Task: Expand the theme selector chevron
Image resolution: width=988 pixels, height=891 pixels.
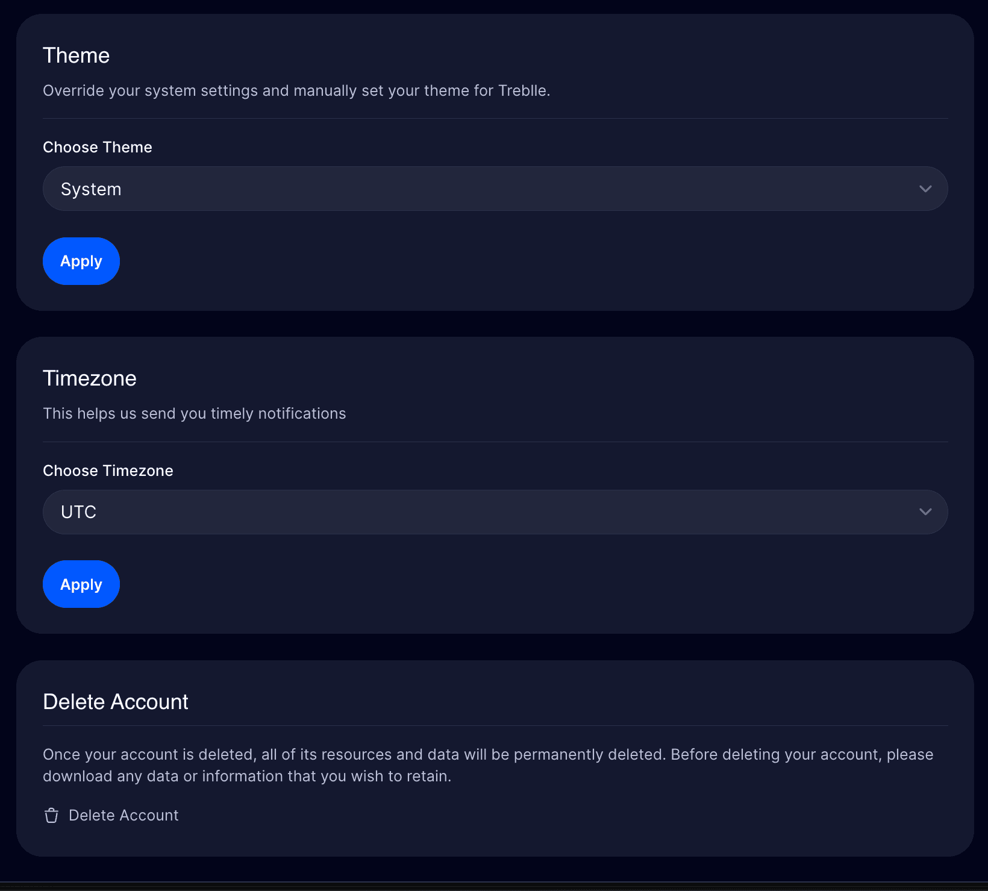Action: click(x=926, y=189)
